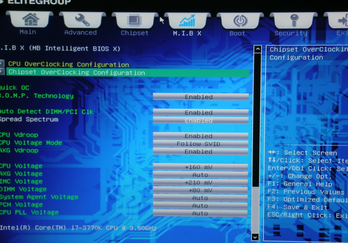Click the Select Screen help line
The image size is (348, 243).
[302, 153]
